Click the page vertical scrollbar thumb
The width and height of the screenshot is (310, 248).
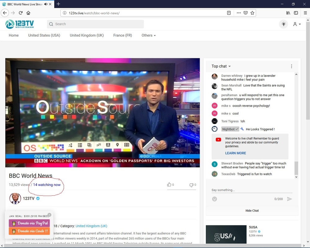(x=308, y=71)
